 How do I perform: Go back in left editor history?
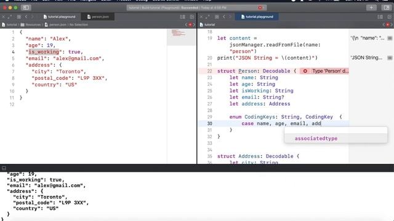coord(26,17)
